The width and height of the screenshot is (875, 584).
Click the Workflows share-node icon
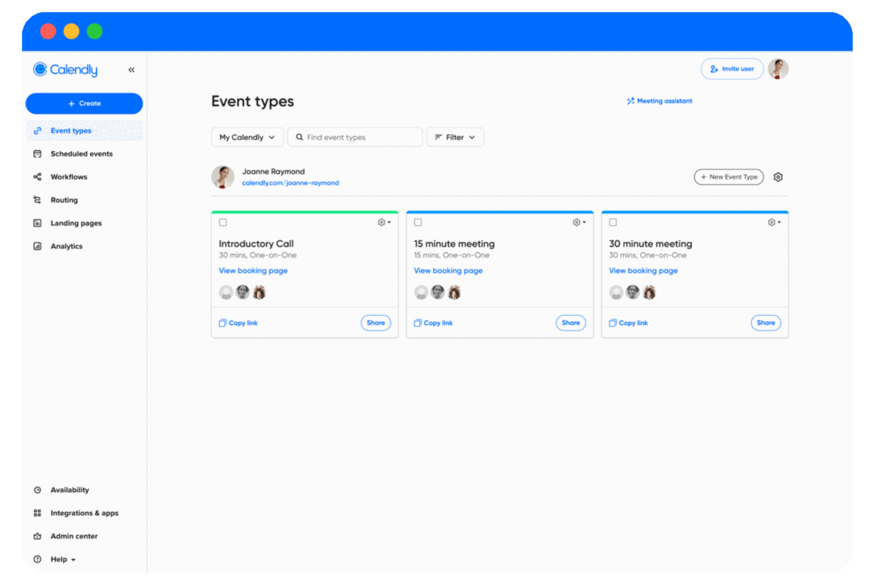(37, 177)
